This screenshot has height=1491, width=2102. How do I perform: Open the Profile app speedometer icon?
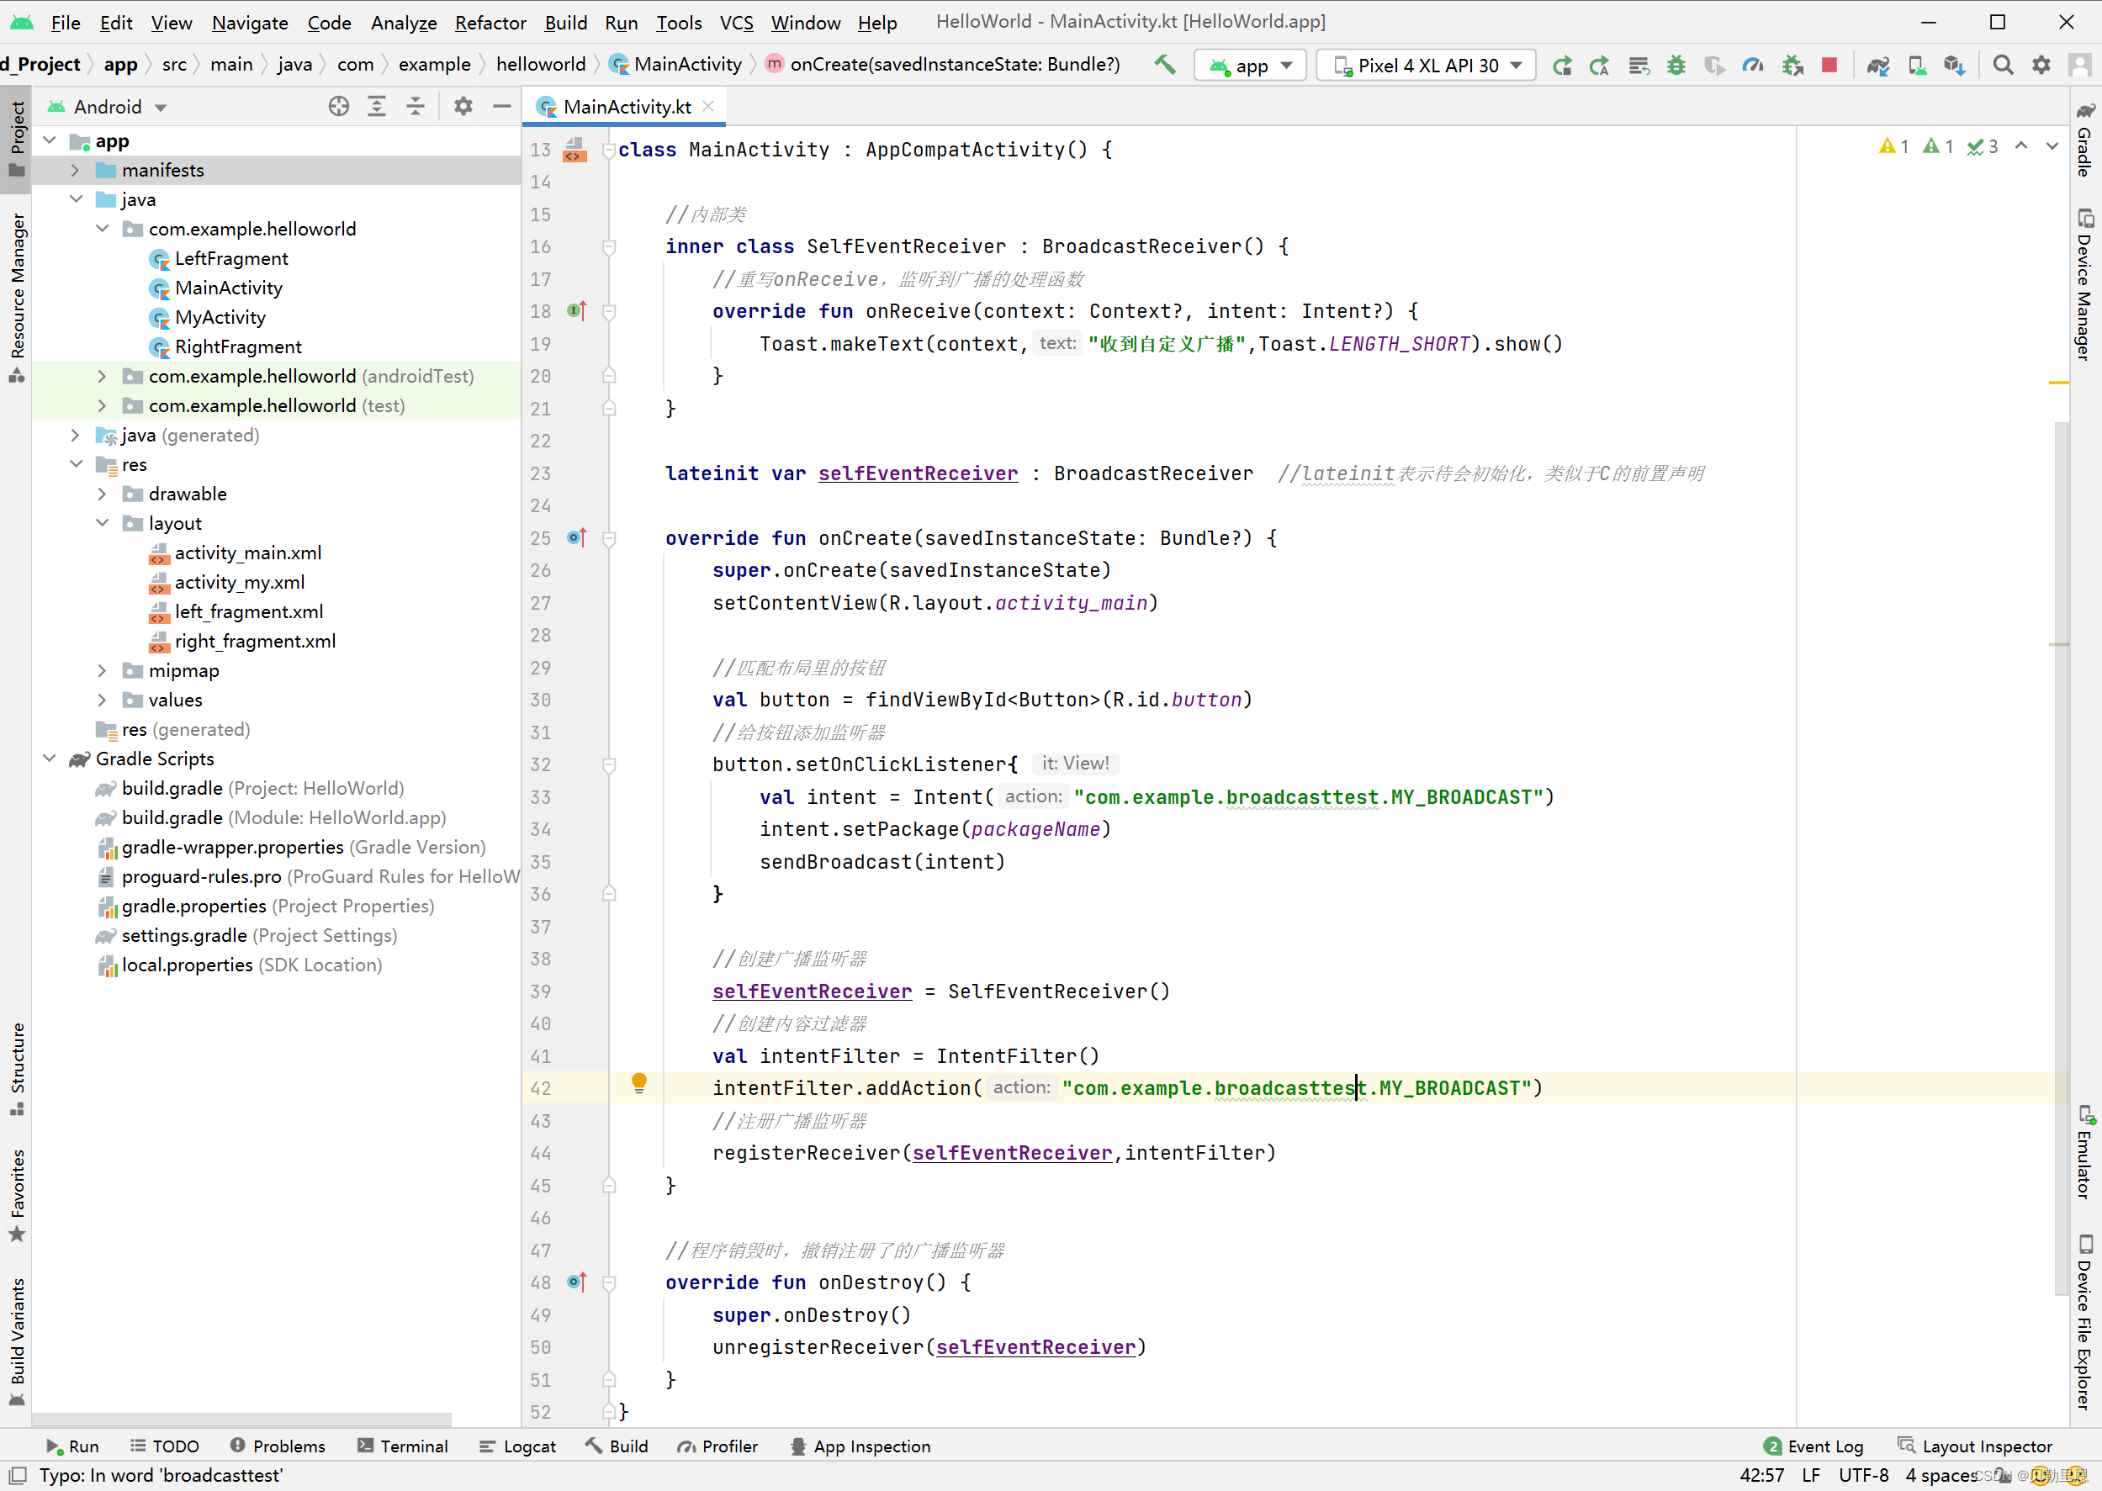coord(1752,66)
